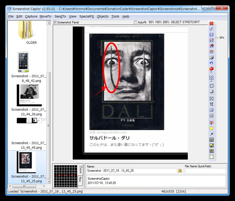Click the yellow color swatch in toolbar
The width and height of the screenshot is (235, 201).
tap(211, 128)
